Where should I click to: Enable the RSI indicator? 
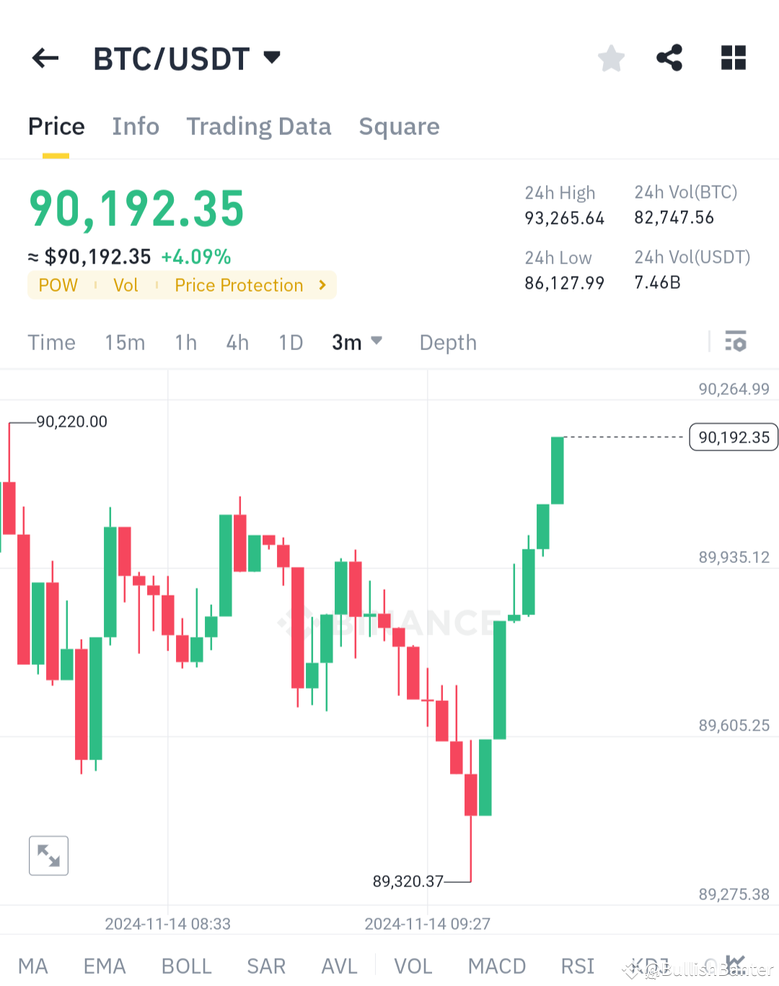[x=577, y=965]
